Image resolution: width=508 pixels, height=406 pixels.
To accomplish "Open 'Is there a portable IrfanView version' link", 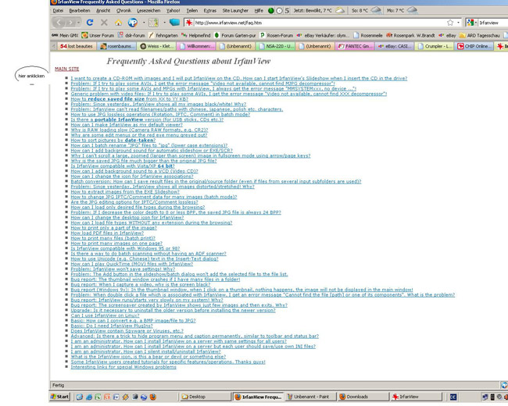I will click(147, 119).
